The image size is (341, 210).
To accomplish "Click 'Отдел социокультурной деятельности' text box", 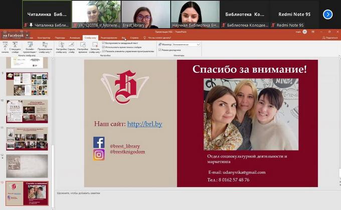I will (247, 159).
